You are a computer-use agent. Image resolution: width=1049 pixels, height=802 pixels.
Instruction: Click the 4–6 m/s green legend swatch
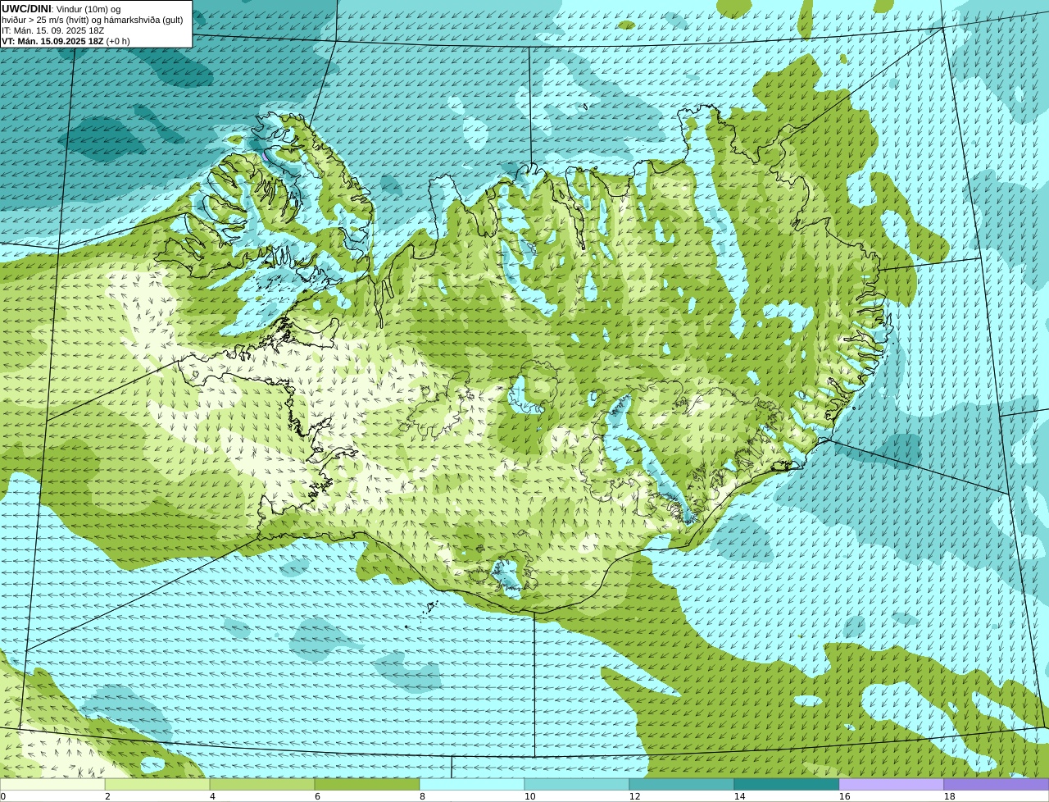[x=262, y=784]
